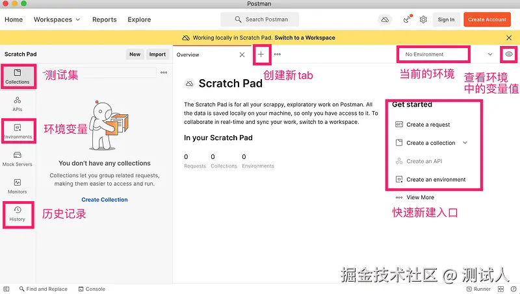
Task: Open the Settings gear icon
Action: 423,19
